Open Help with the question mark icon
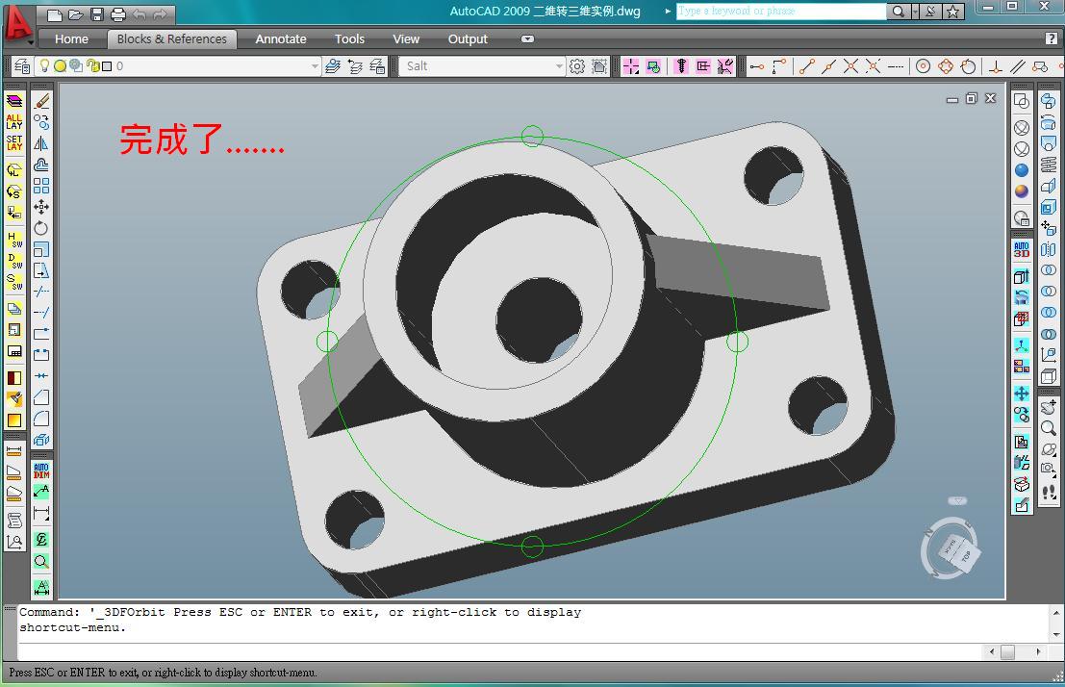 pos(1051,38)
